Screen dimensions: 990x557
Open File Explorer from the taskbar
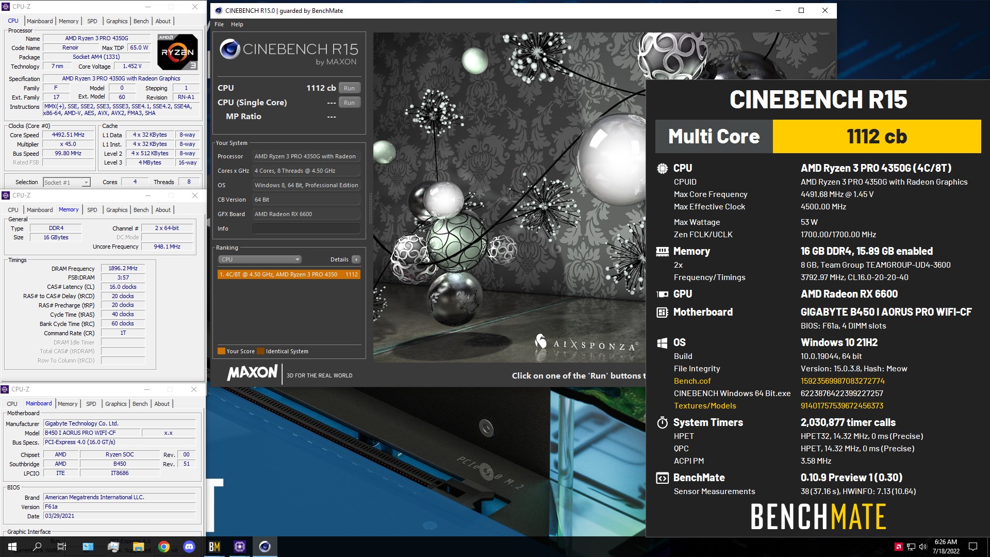(138, 547)
